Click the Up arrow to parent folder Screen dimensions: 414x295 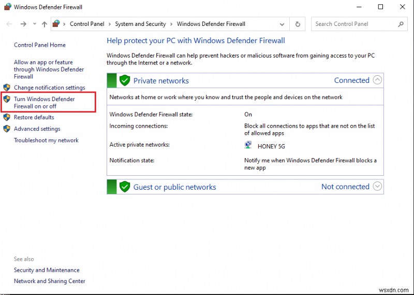pyautogui.click(x=45, y=24)
